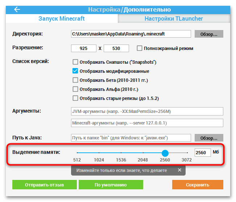The height and width of the screenshot is (202, 236).
Task: Click the Выделение памяти label
Action: click(x=36, y=152)
